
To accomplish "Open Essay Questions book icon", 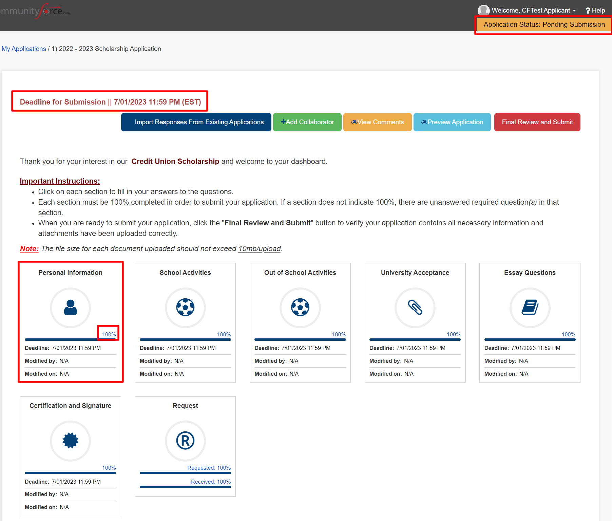I will point(530,308).
